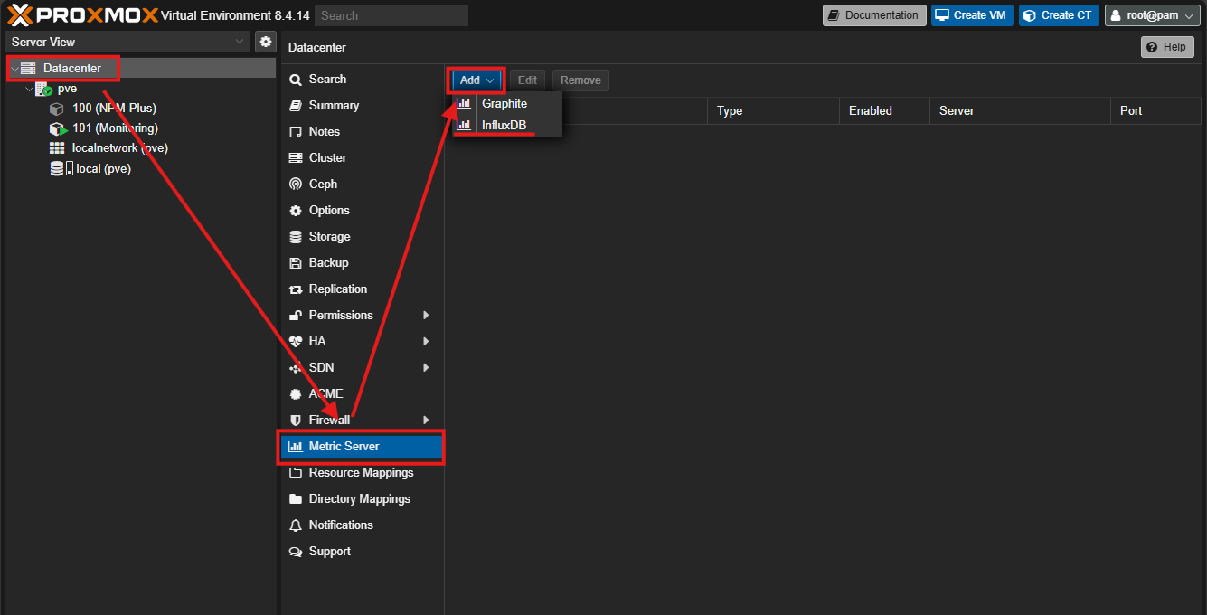Open the Add dropdown button
This screenshot has width=1207, height=615.
coord(476,80)
